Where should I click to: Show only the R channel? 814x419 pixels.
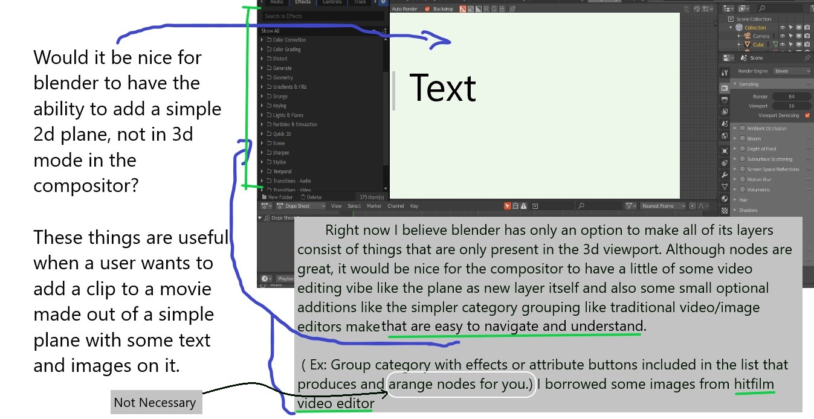486,9
